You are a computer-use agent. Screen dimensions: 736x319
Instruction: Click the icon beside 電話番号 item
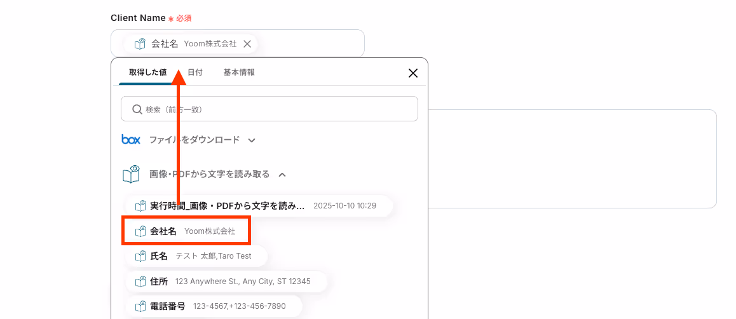coord(140,306)
